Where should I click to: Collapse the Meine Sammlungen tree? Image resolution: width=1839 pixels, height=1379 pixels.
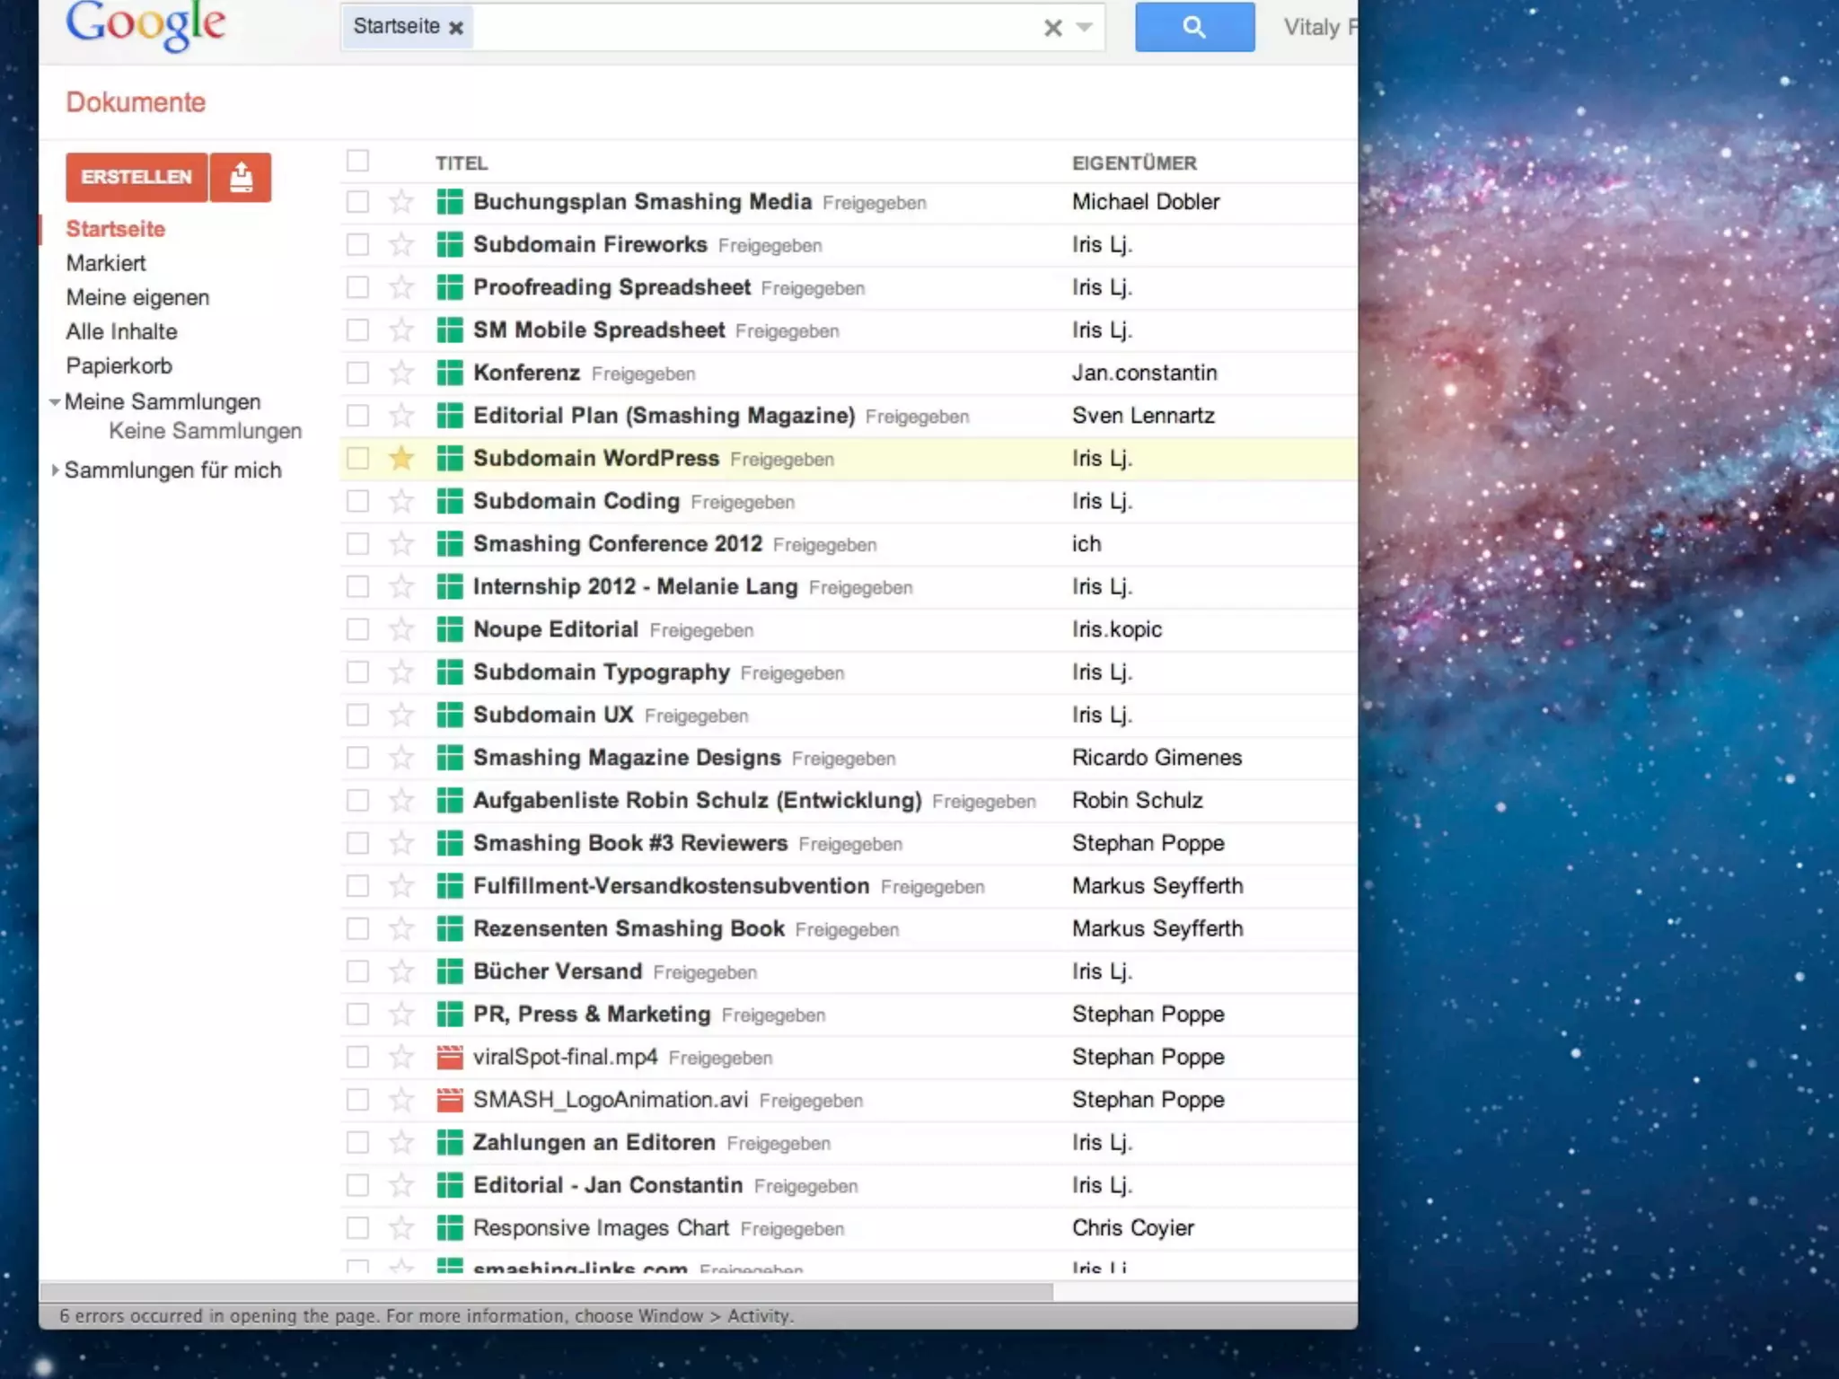[x=55, y=402]
